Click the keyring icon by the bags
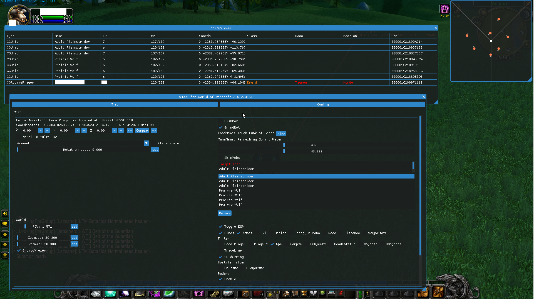The image size is (534, 299). click(367, 294)
